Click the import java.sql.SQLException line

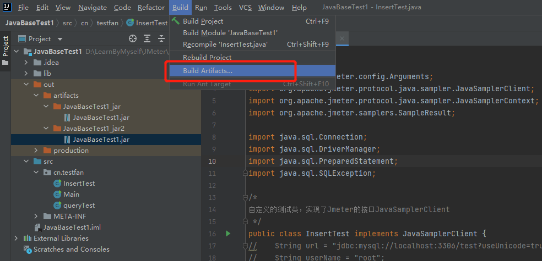[312, 173]
